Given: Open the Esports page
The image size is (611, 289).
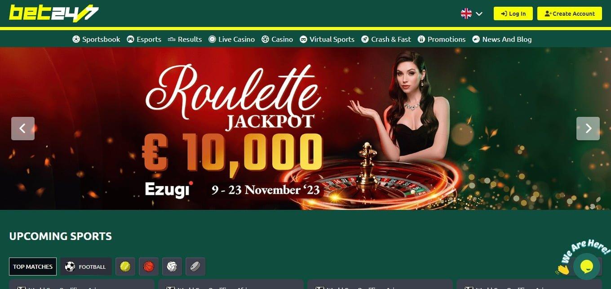Looking at the screenshot, I should point(144,39).
